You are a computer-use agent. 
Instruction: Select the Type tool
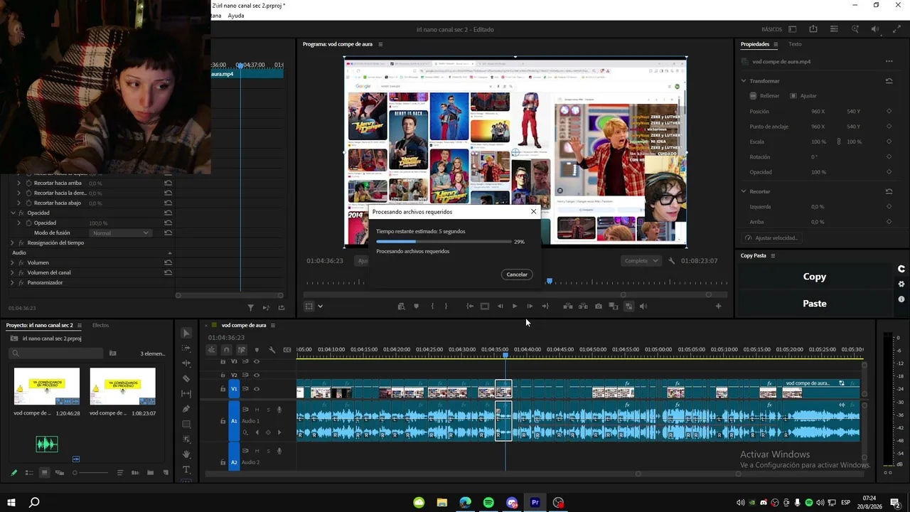point(186,470)
